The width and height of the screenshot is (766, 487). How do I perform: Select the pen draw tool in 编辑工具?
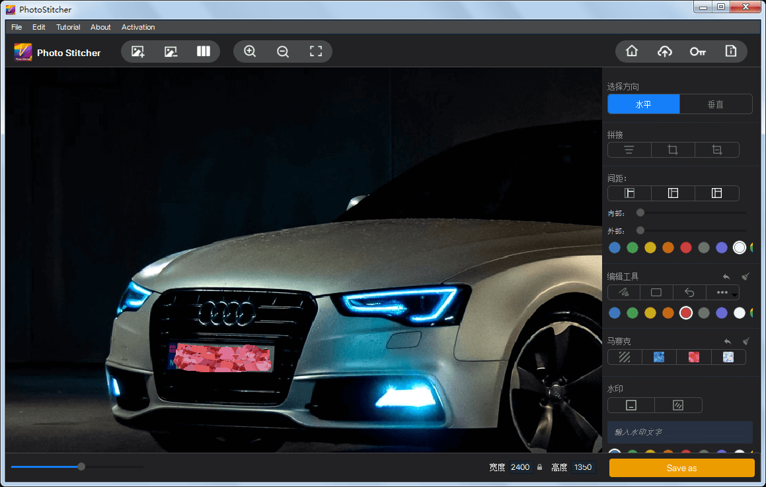pyautogui.click(x=624, y=292)
